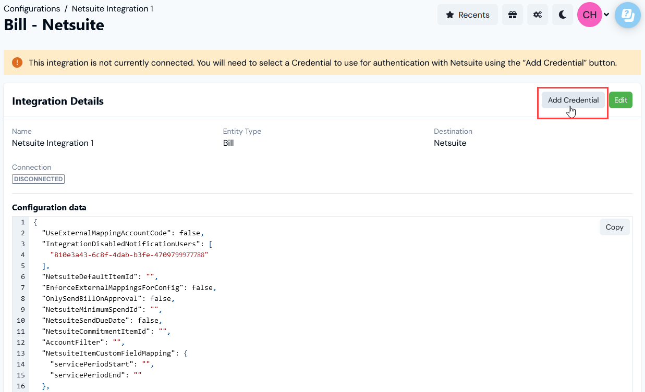Select the UUID string on line 4
645x392 pixels.
point(120,255)
